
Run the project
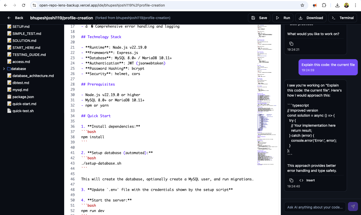[x=283, y=18]
